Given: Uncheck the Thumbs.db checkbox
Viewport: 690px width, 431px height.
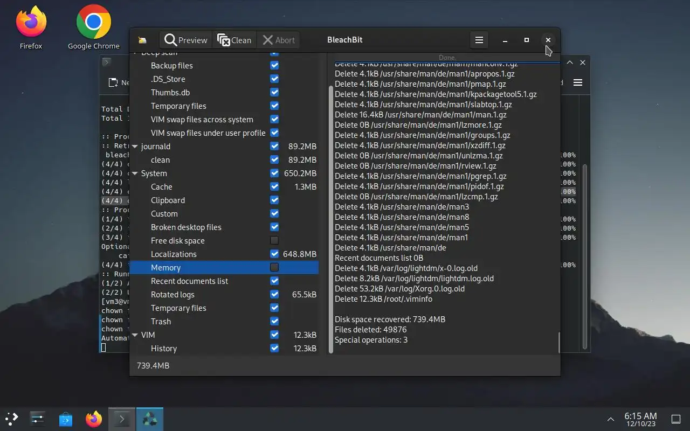Looking at the screenshot, I should tap(274, 92).
